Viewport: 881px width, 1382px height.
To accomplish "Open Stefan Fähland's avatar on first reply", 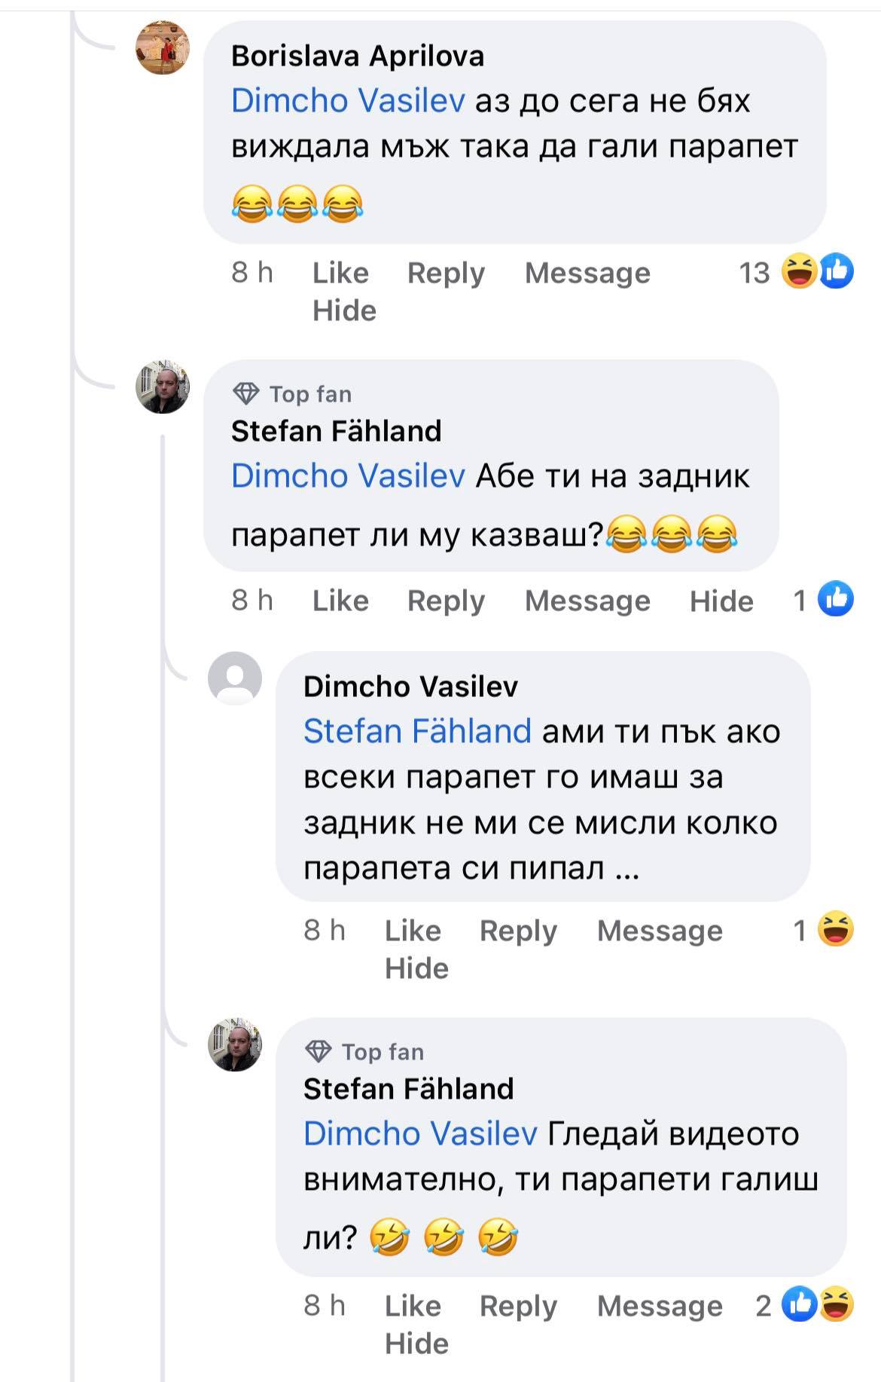I will tap(162, 387).
